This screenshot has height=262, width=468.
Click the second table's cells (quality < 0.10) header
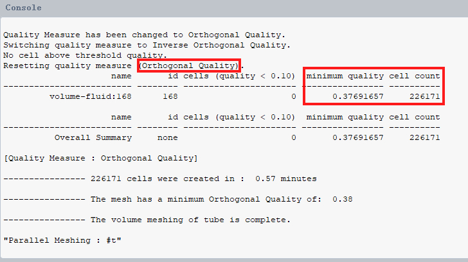[239, 117]
